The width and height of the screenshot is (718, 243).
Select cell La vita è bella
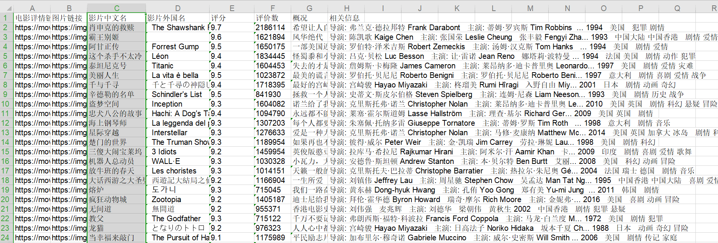click(x=178, y=75)
